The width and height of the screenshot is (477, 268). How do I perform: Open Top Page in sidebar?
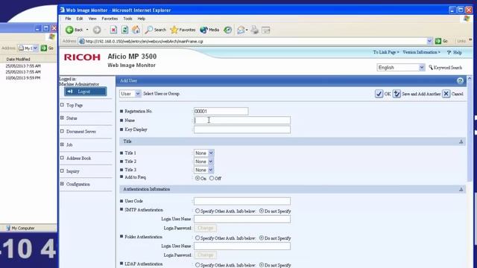(x=75, y=105)
